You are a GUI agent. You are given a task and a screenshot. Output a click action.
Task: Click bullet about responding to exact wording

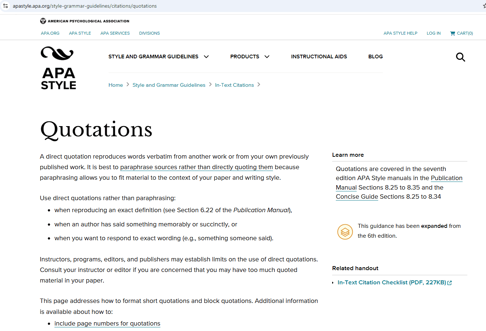pyautogui.click(x=164, y=238)
